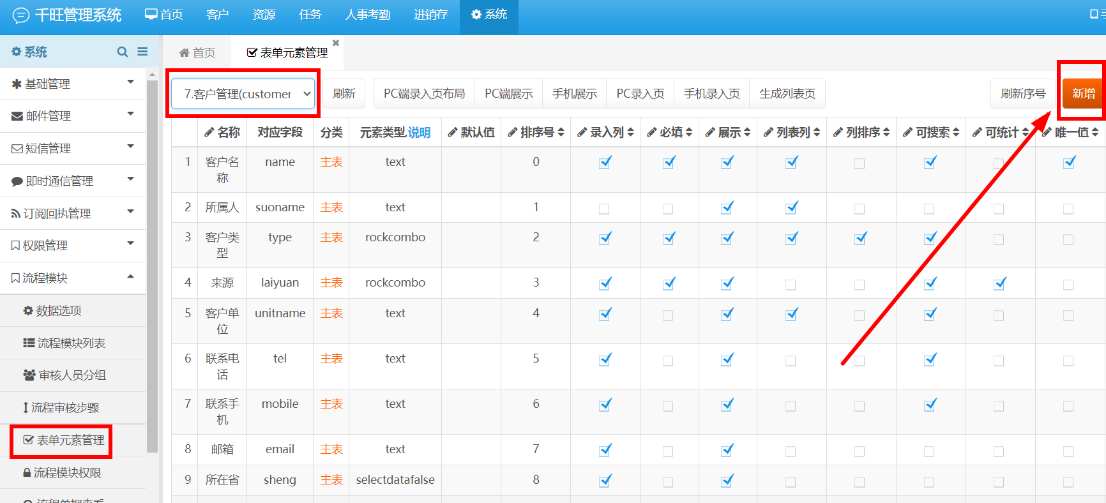Open the 7.客户管理(customer) module dropdown
Viewport: 1106px width, 503px height.
[243, 94]
